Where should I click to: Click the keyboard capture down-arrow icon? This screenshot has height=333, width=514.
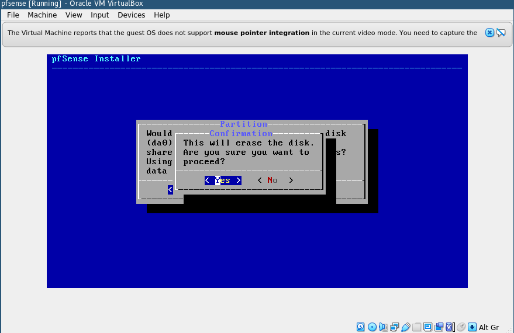(472, 327)
